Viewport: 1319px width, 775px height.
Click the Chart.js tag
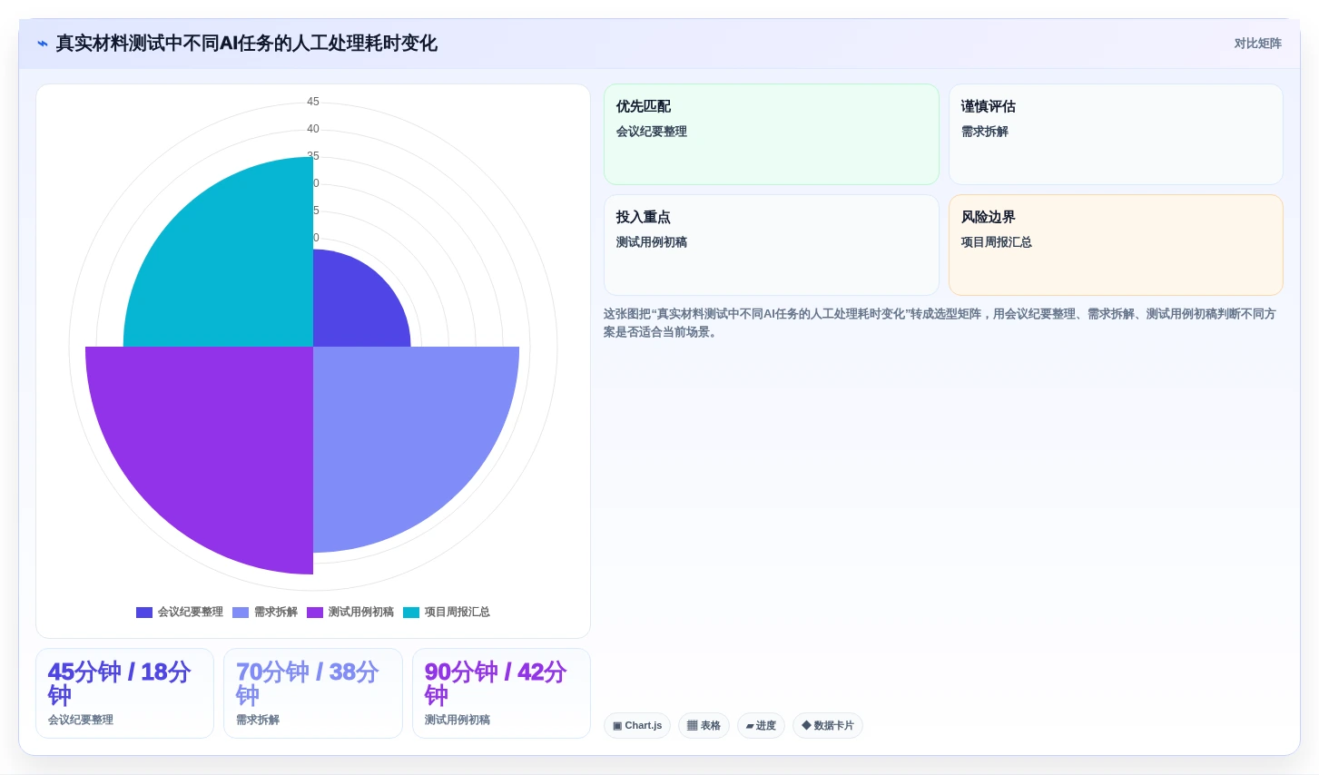pos(637,726)
